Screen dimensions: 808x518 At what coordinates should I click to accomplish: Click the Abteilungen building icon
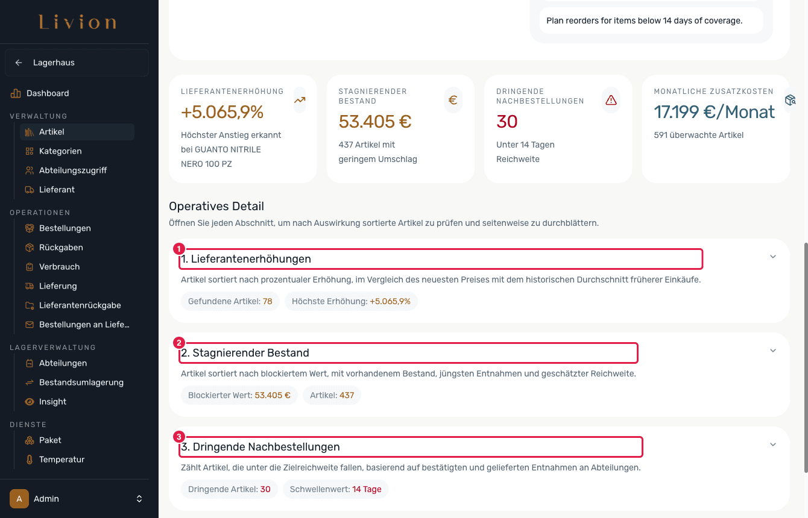tap(30, 363)
